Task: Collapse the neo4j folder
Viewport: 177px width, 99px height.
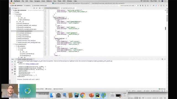Action: 17,50
